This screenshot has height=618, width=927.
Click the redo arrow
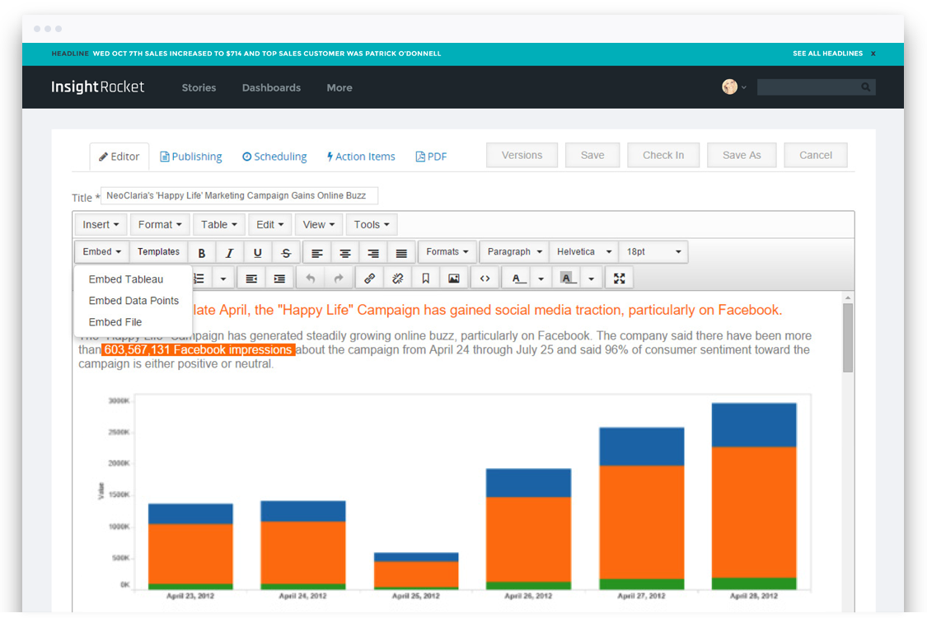[x=338, y=278]
